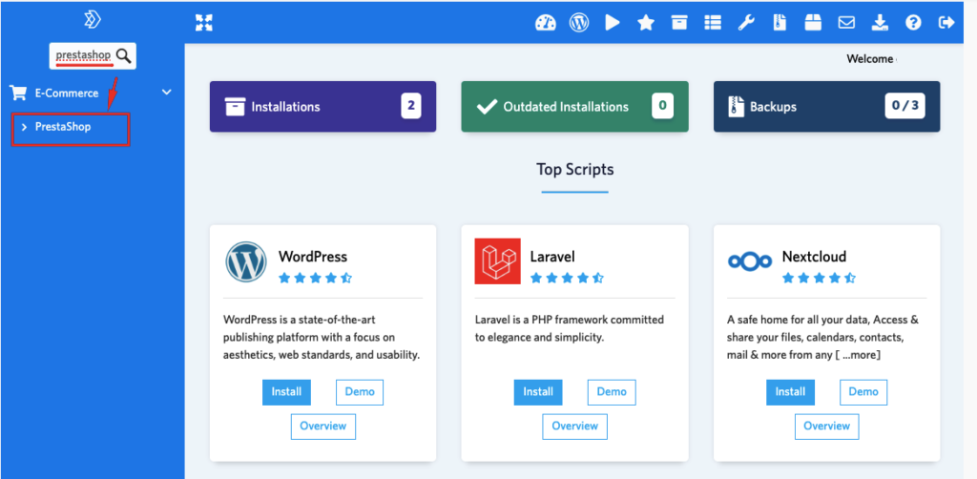Open the Installations purple card
977x479 pixels.
coord(322,107)
